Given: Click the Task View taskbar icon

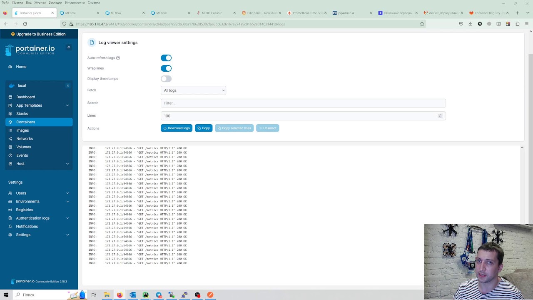Looking at the screenshot, I should pos(94,295).
